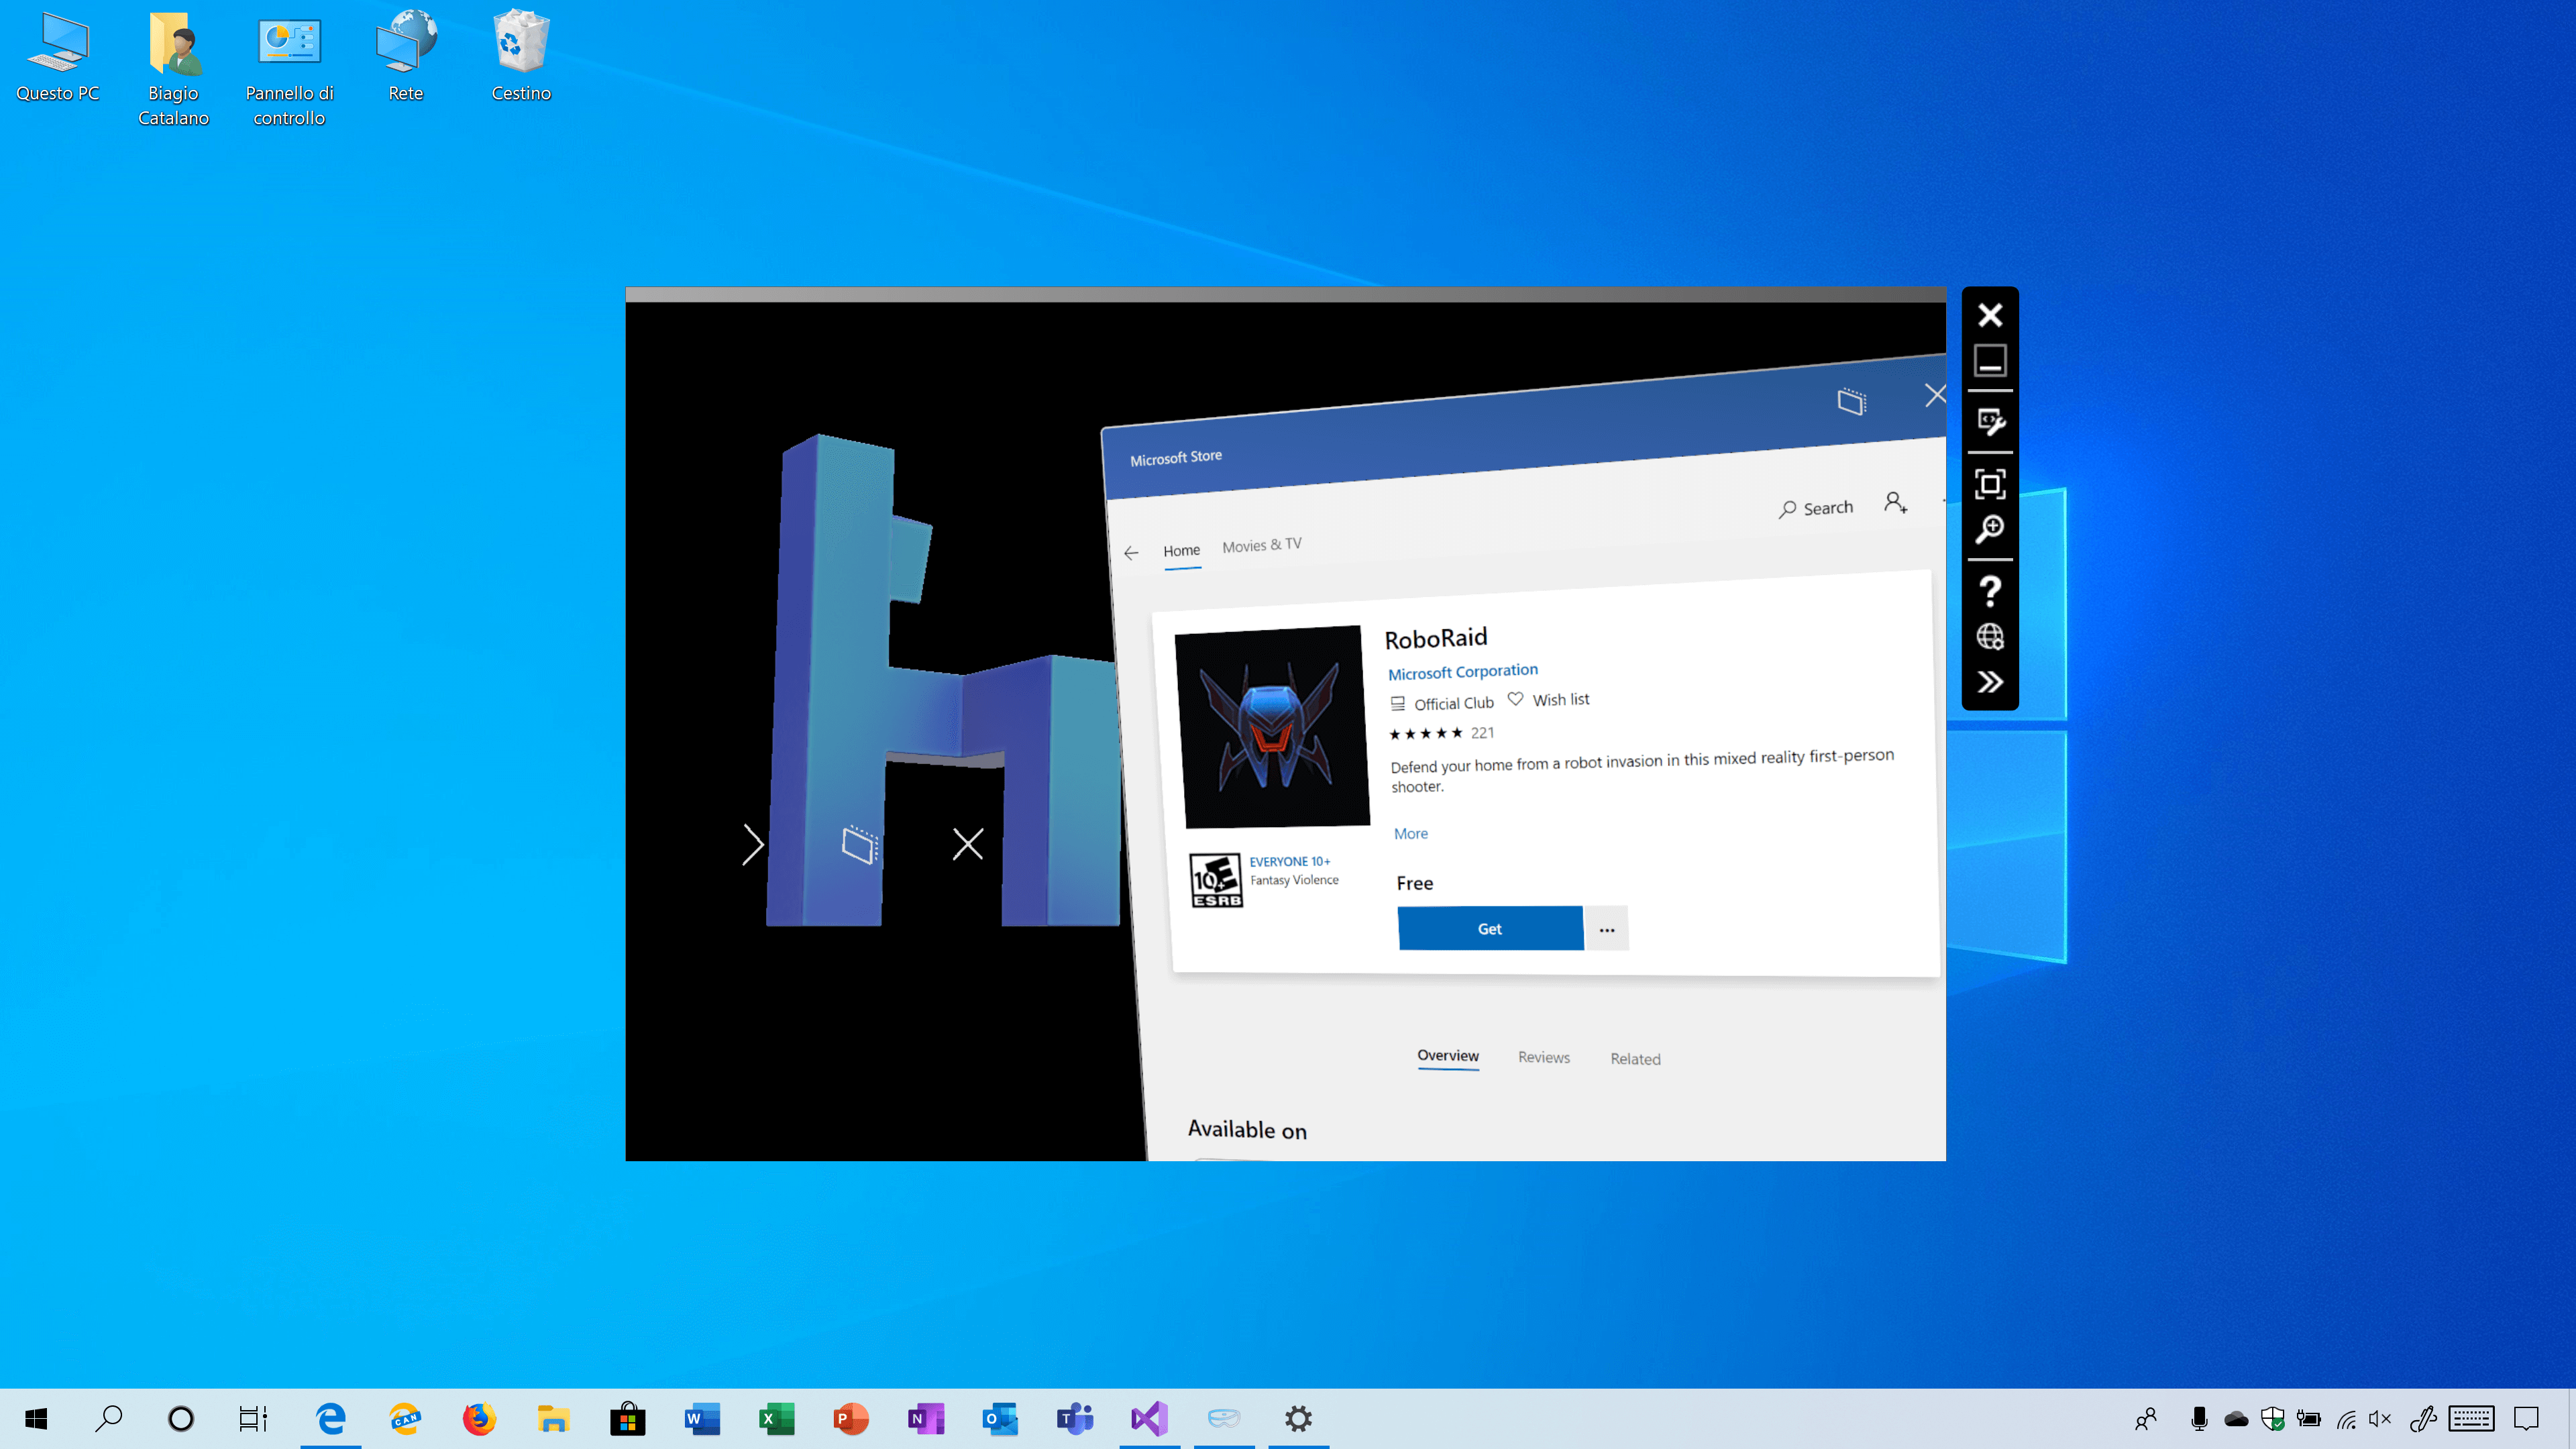Viewport: 2576px width, 1449px height.
Task: Open Action Center notifications icon
Action: coord(2527,1419)
